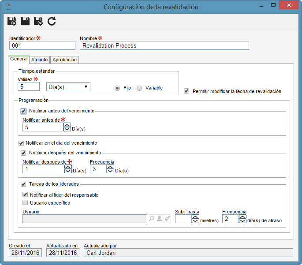
Task: Toggle Notificar en el día del vencimiento
Action: pos(21,143)
